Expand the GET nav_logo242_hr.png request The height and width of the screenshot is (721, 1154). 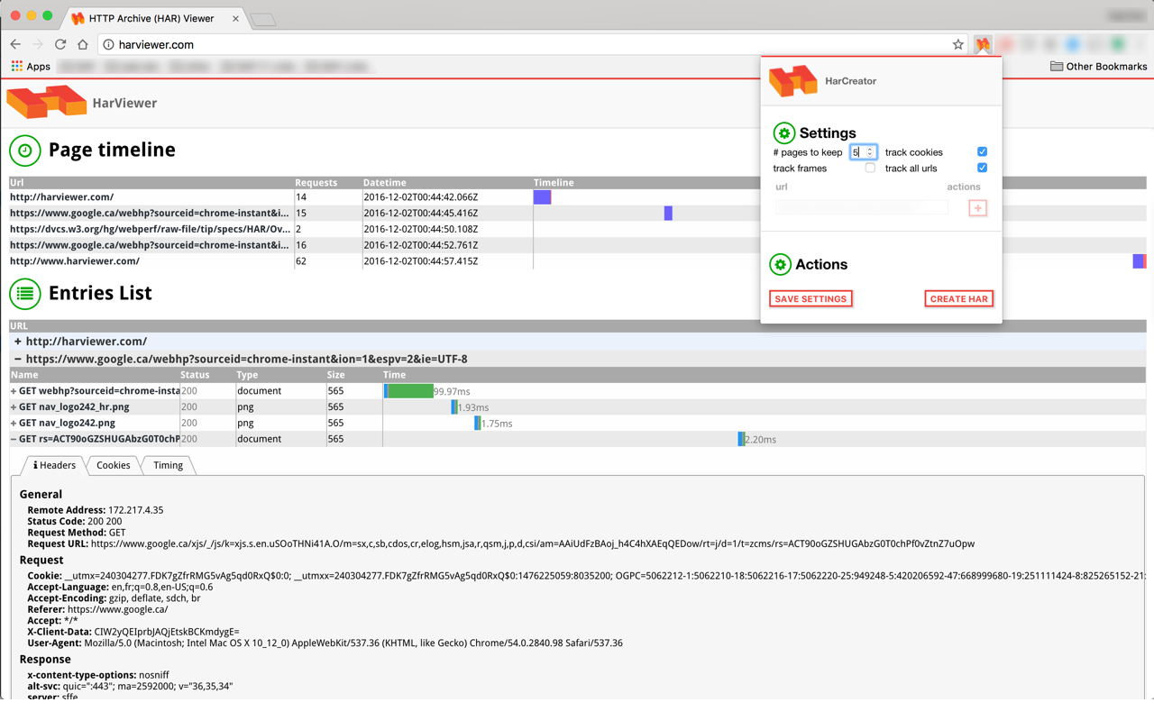tap(14, 407)
